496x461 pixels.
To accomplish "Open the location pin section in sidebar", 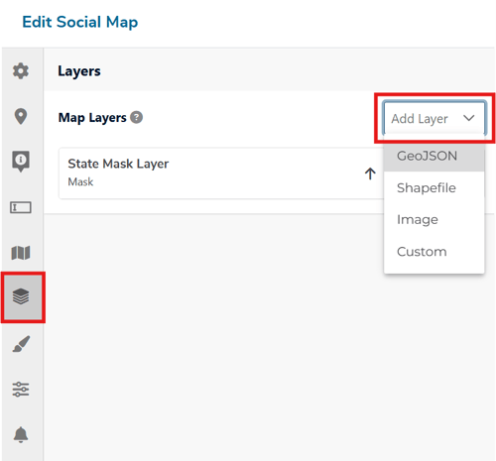I will (x=21, y=116).
